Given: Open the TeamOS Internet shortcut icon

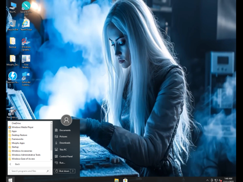Looking at the screenshot, I should [x=26, y=25].
